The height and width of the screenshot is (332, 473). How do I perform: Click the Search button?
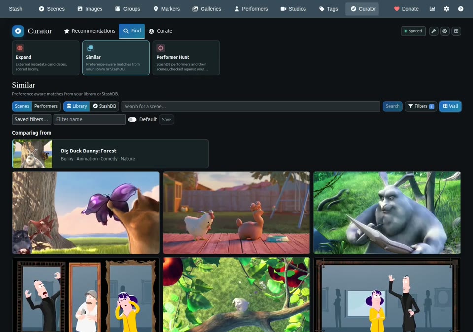(392, 106)
